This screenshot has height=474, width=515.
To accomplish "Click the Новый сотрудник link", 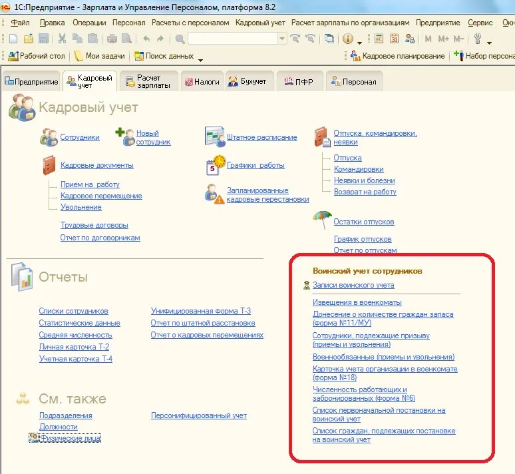I will (153, 137).
